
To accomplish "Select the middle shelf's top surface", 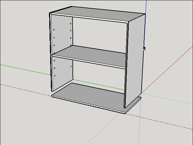I will tap(90, 55).
